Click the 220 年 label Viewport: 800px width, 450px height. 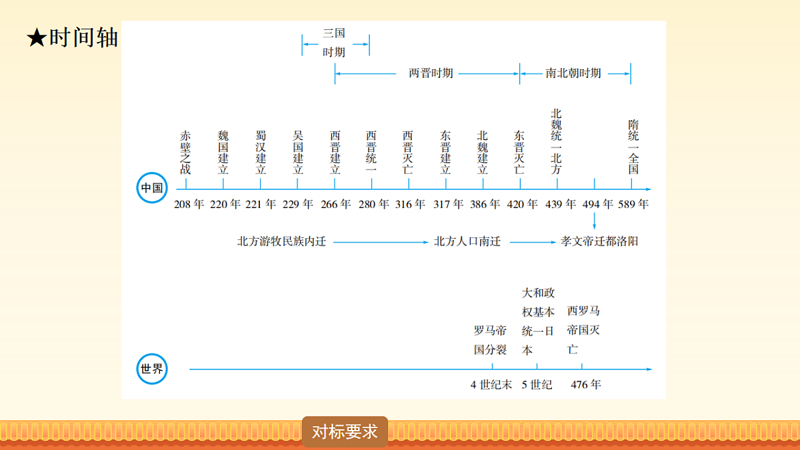pyautogui.click(x=225, y=205)
